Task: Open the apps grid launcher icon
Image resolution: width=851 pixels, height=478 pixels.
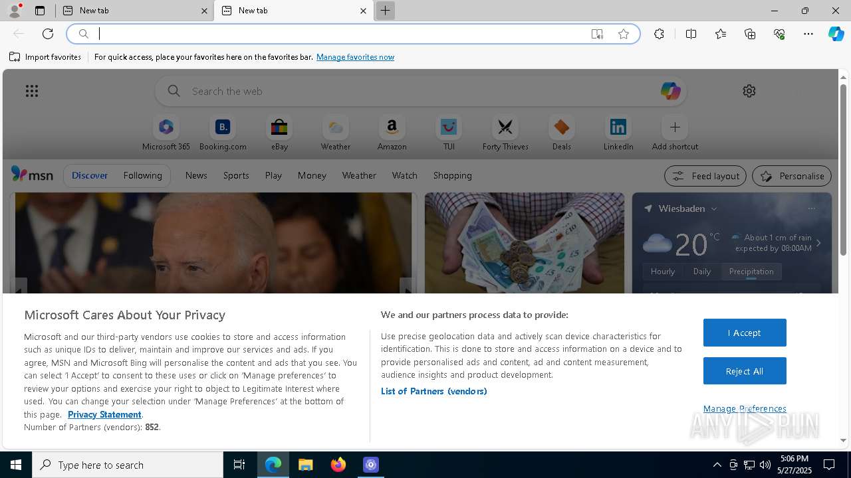Action: 32,91
